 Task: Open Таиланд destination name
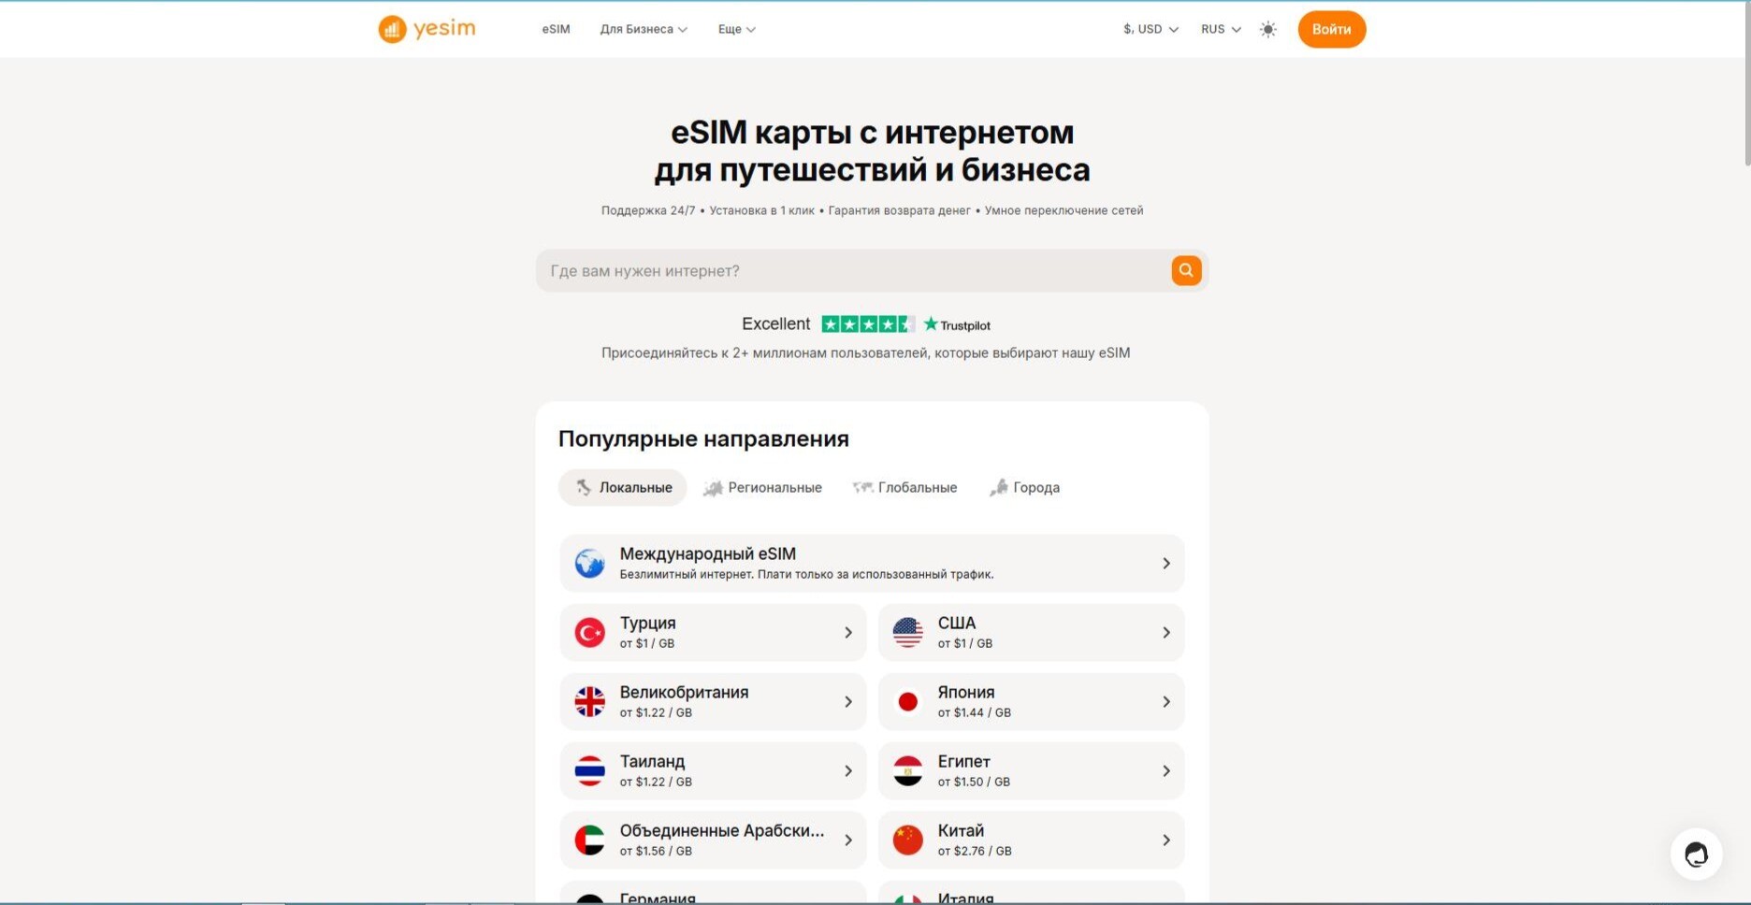652,761
